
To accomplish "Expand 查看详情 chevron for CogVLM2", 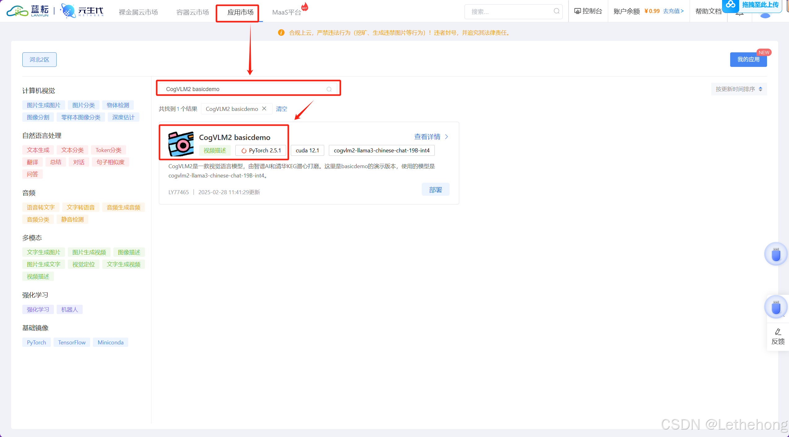I will coord(447,137).
